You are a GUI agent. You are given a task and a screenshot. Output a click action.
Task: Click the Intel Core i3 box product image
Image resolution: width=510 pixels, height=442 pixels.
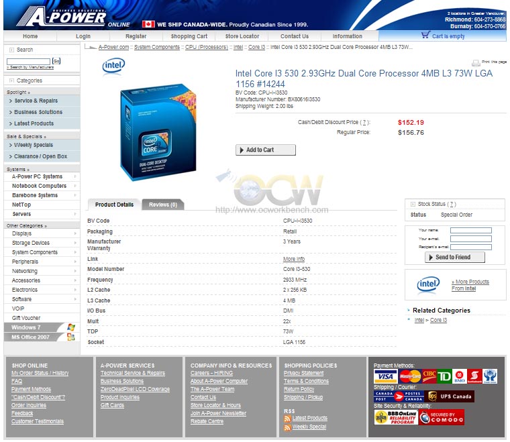coord(158,133)
